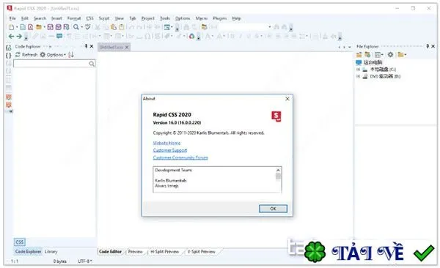Image resolution: width=440 pixels, height=268 pixels.
Task: Click the red Rapid CSS logo in the About dialog
Action: tap(276, 116)
